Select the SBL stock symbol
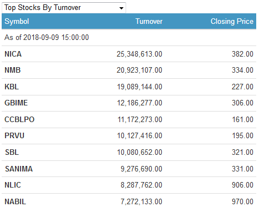 coord(12,152)
